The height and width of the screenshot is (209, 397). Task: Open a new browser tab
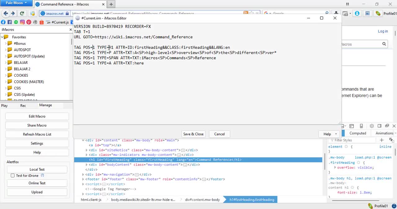tap(111, 4)
